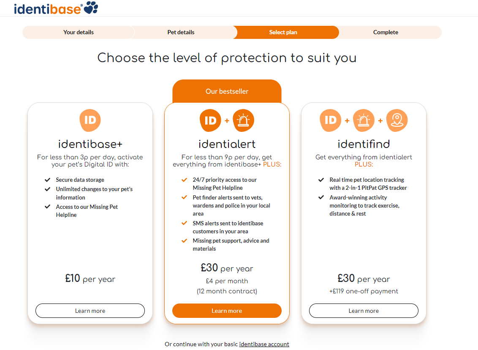Screen dimensions: 478x350
Task: Open the basic identibase account link
Action: (x=264, y=344)
